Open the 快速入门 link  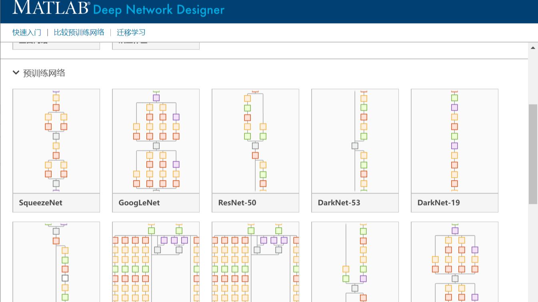27,32
